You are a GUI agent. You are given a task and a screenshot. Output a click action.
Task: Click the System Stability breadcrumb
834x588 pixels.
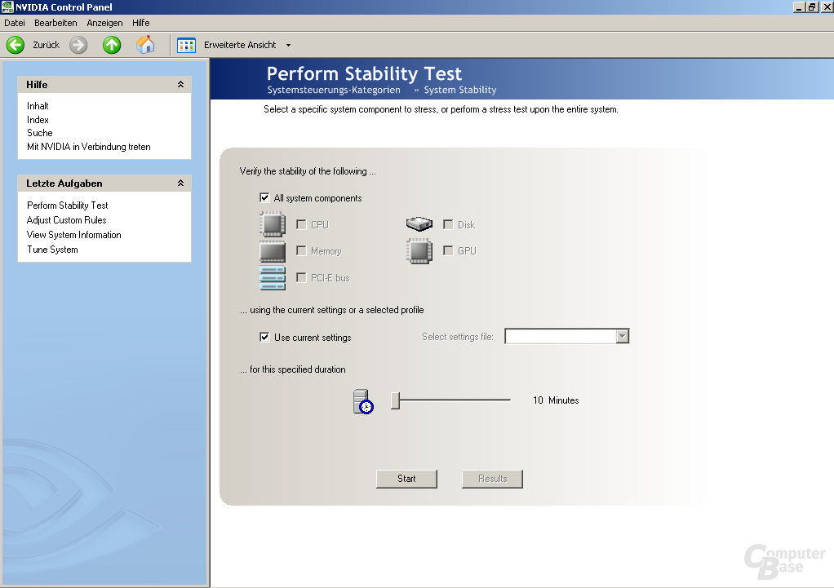pyautogui.click(x=460, y=90)
